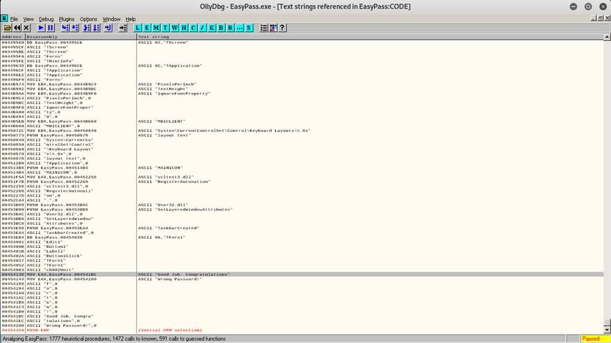Open the View menu
The image size is (611, 343).
click(x=28, y=19)
